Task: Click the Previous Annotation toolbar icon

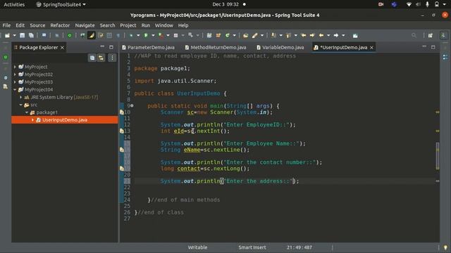Action: [288, 36]
